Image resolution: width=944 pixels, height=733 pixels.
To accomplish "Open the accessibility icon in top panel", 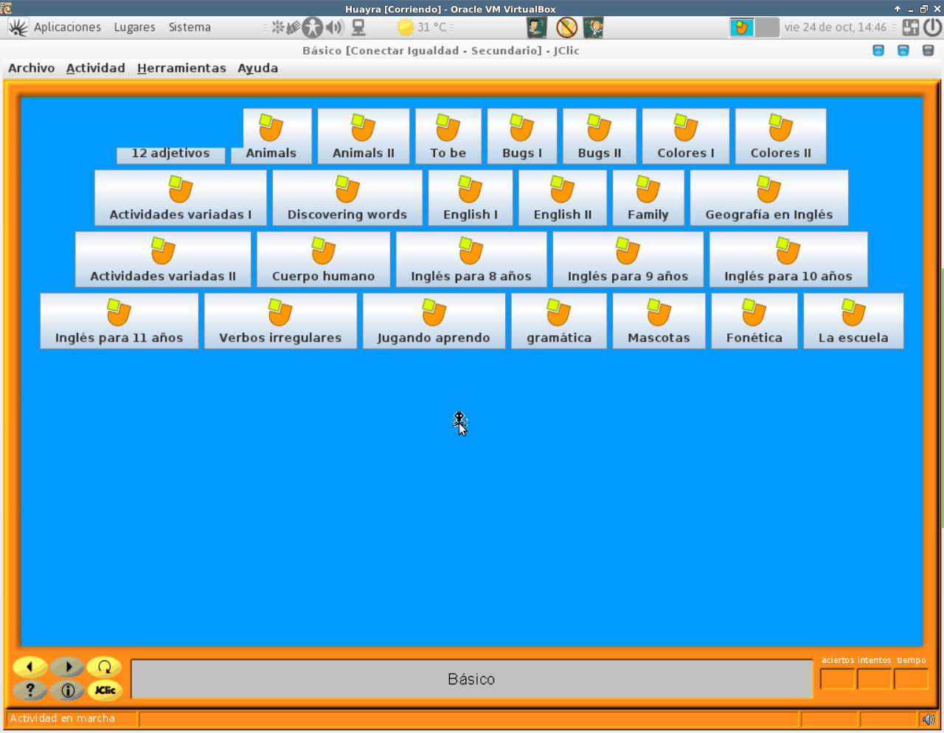I will 313,28.
